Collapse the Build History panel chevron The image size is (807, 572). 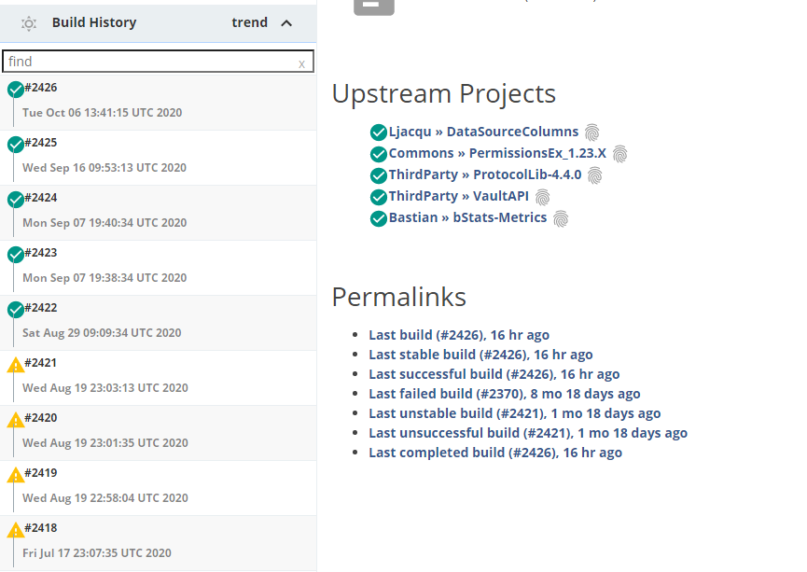click(286, 23)
